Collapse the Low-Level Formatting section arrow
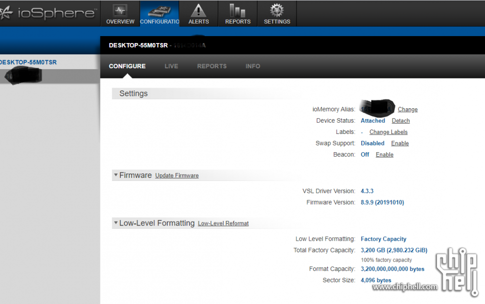 [116, 223]
